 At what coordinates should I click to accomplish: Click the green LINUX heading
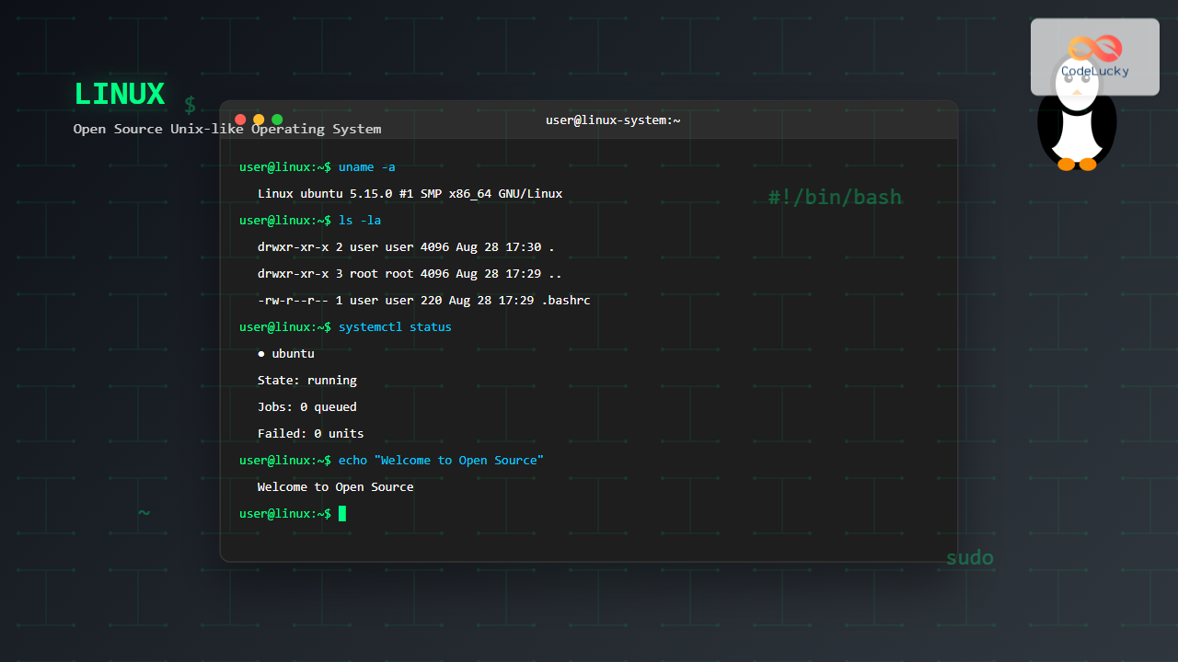[119, 95]
